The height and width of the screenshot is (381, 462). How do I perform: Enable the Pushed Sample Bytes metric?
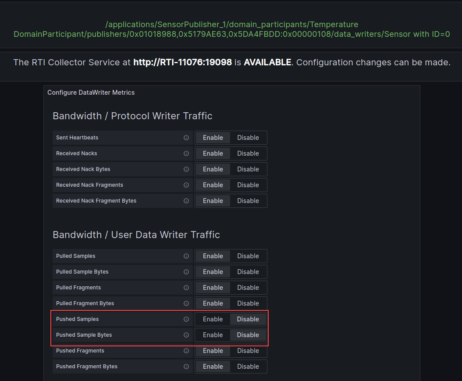[213, 335]
